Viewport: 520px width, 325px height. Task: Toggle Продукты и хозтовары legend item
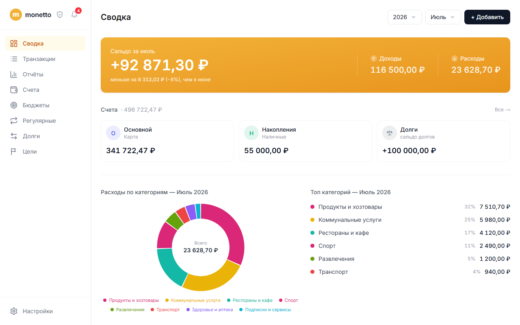click(131, 300)
